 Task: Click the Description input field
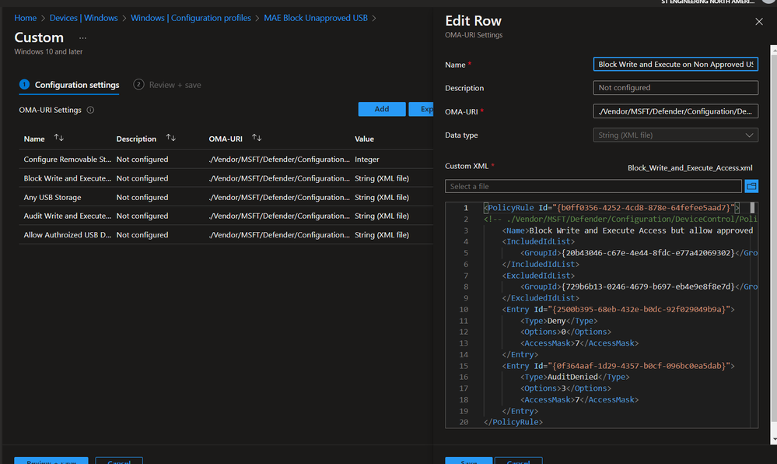(675, 88)
